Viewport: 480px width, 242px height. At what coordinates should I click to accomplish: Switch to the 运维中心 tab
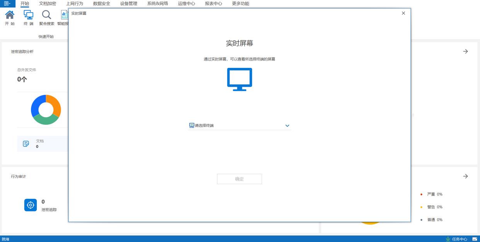click(187, 3)
